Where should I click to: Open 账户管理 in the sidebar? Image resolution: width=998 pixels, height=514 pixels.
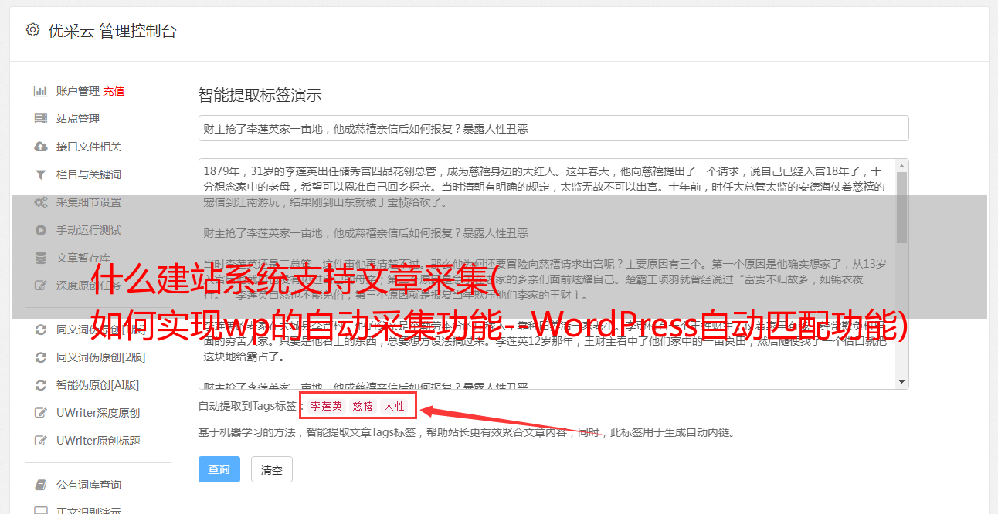click(78, 91)
